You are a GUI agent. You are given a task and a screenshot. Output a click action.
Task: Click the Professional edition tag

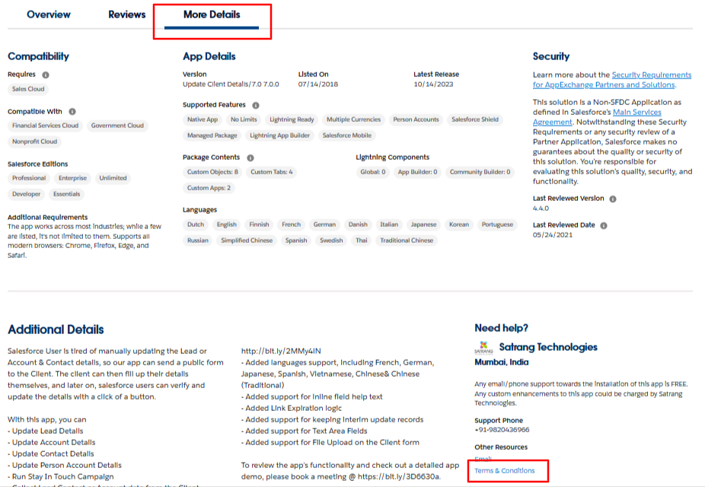pos(29,178)
